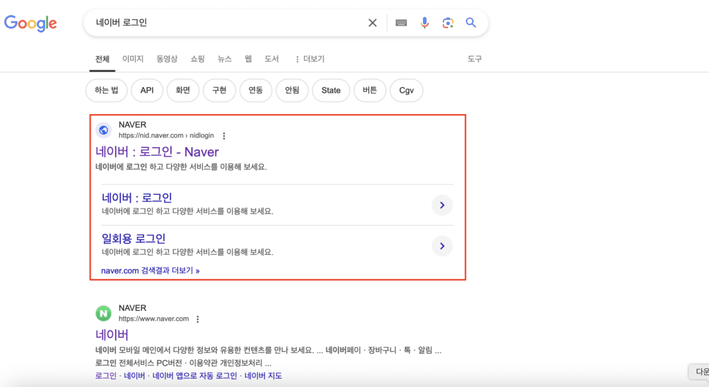Open the 네이버 : 로그인 - Naver result

click(157, 152)
